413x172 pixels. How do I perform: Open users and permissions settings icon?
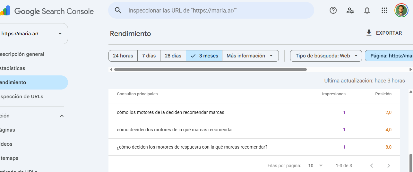point(350,10)
